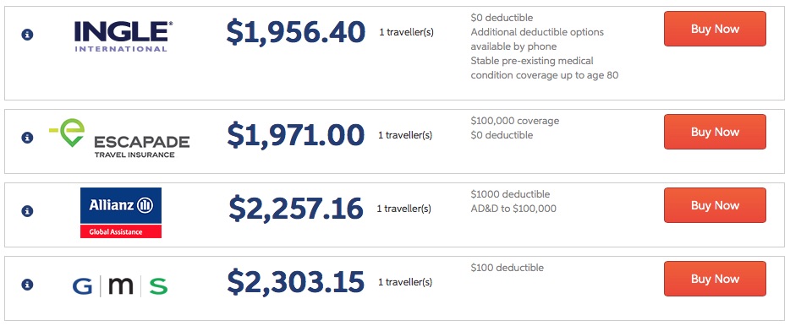Buy the $1,956.40 Ingle plan
The height and width of the screenshot is (326, 790).
click(715, 29)
